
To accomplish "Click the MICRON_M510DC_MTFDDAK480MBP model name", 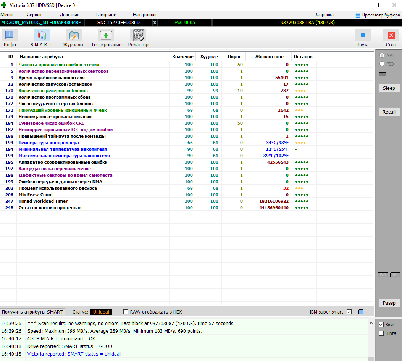I will 41,23.
